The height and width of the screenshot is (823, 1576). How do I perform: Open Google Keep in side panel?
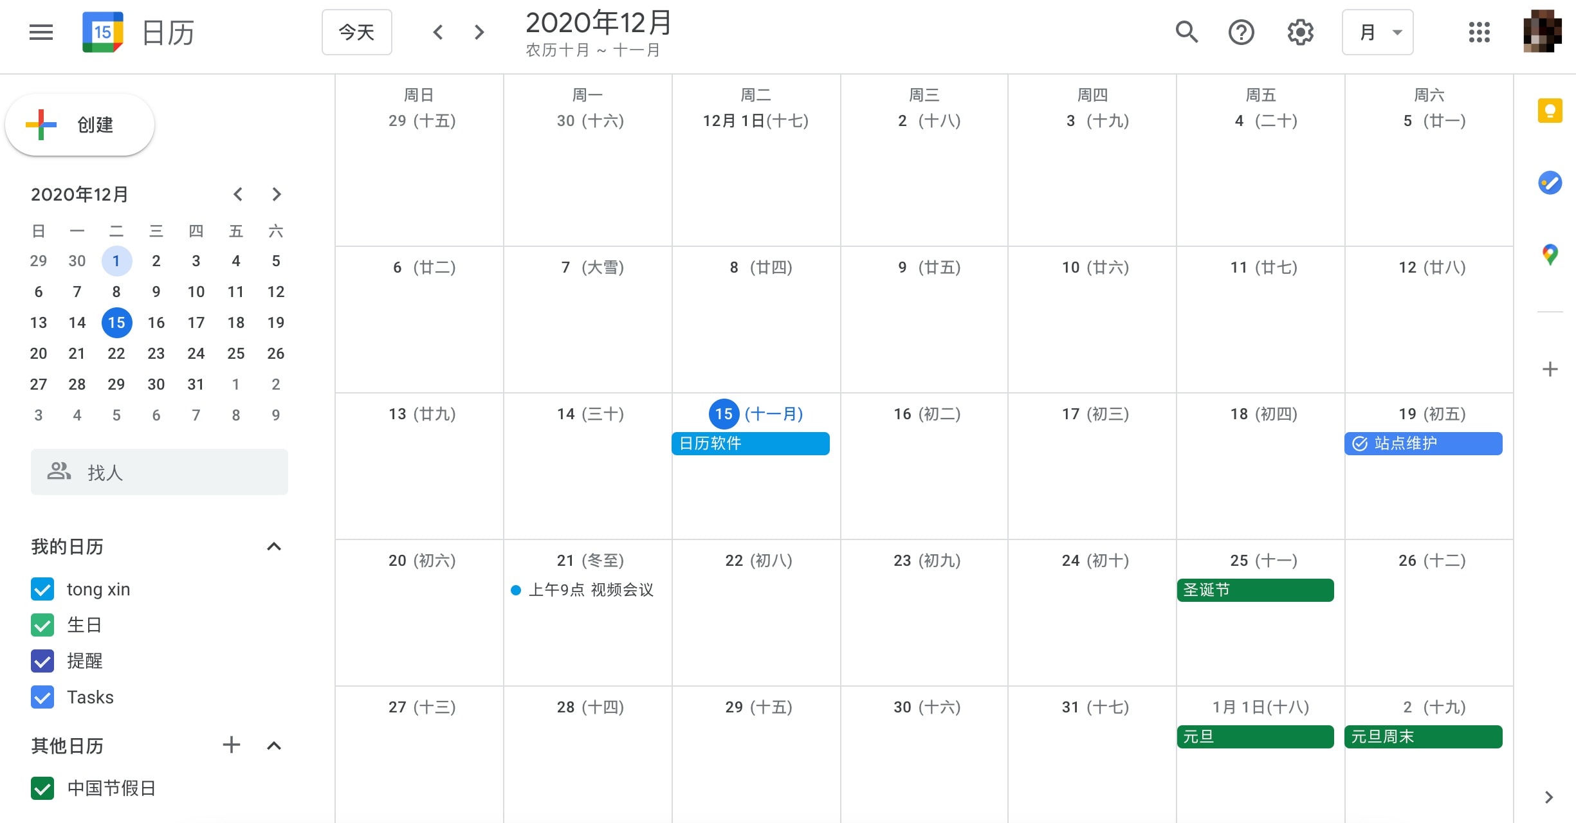1550,111
